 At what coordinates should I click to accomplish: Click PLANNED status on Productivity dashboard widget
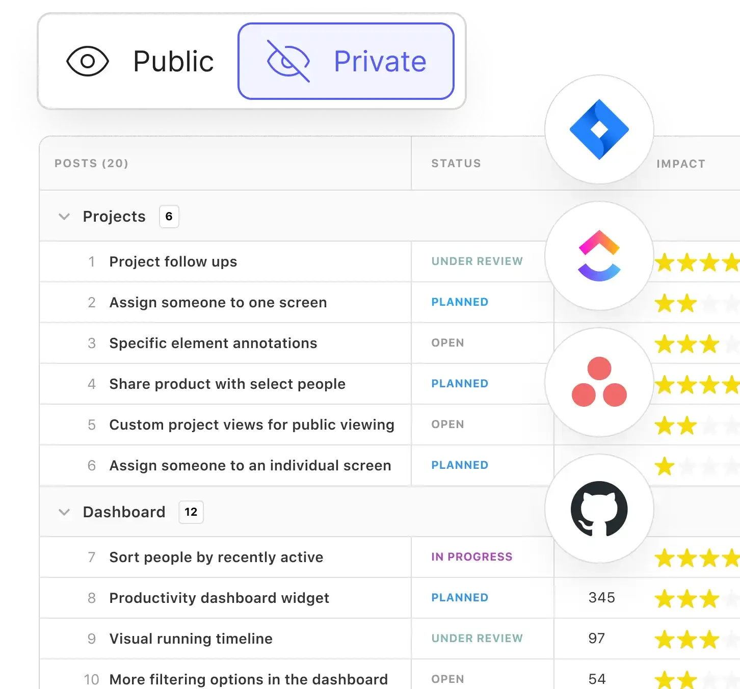point(459,598)
